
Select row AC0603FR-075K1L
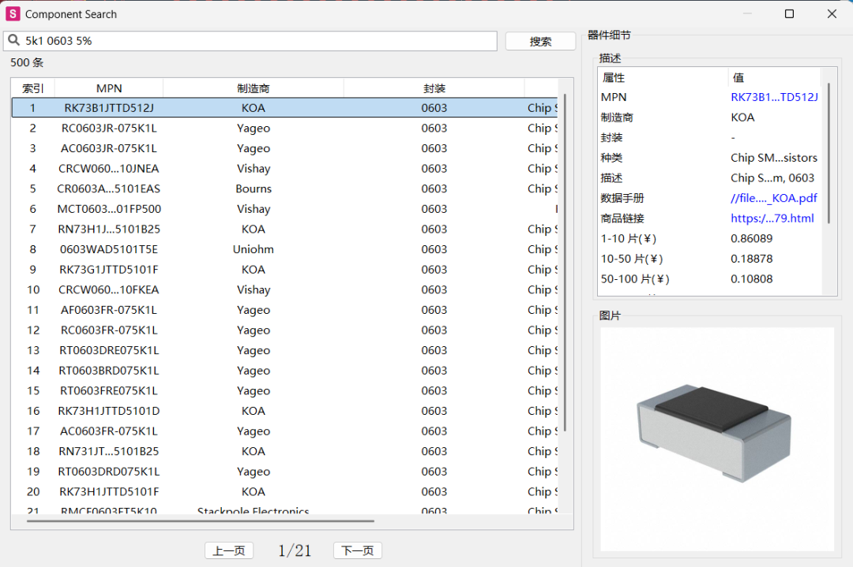tap(284, 431)
